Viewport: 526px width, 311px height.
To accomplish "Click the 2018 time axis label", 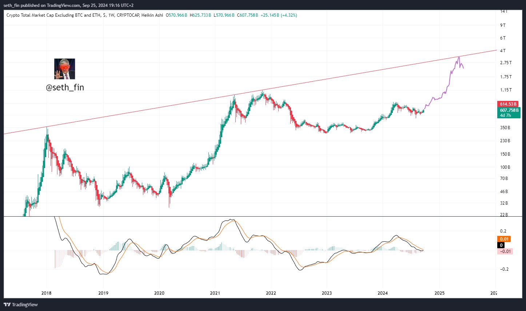I will tap(47, 293).
